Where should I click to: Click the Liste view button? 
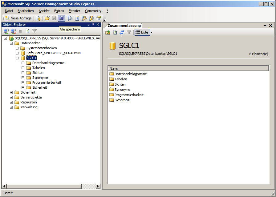142,32
